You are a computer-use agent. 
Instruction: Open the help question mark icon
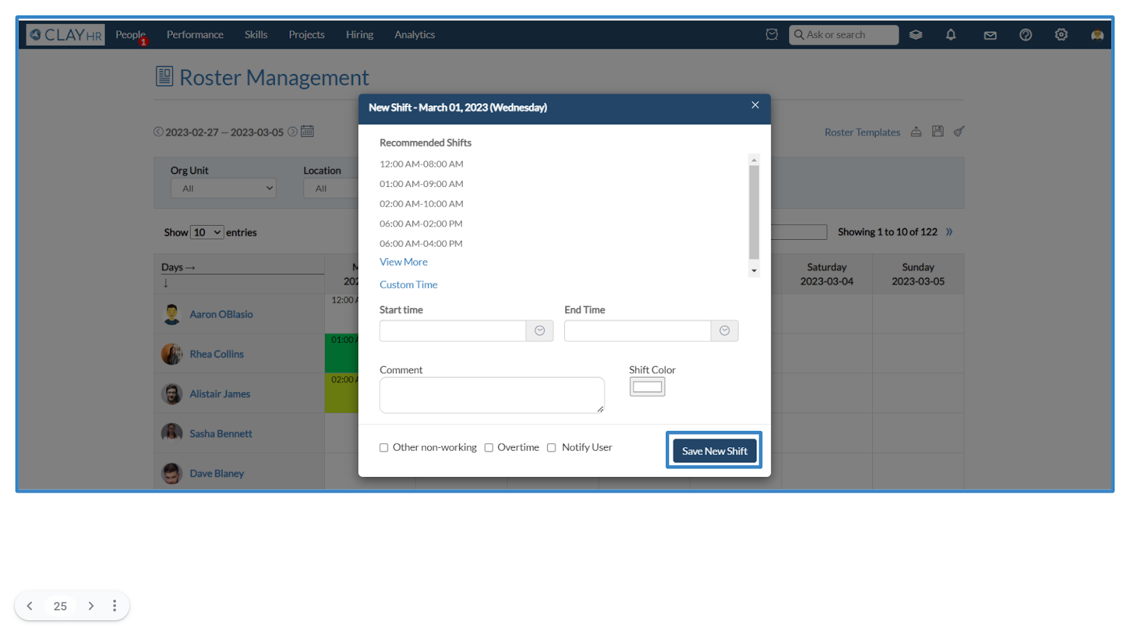coord(1025,35)
